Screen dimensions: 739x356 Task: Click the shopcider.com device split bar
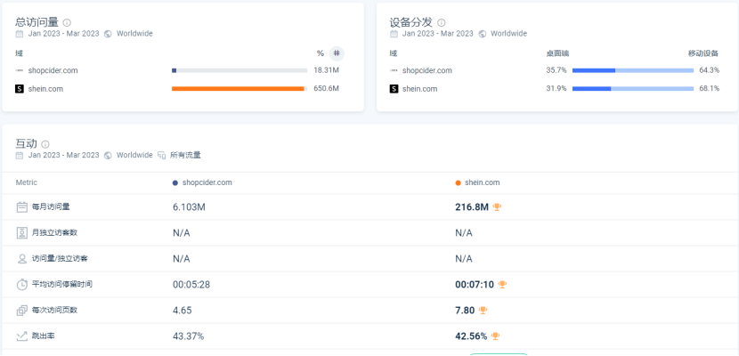(x=632, y=69)
